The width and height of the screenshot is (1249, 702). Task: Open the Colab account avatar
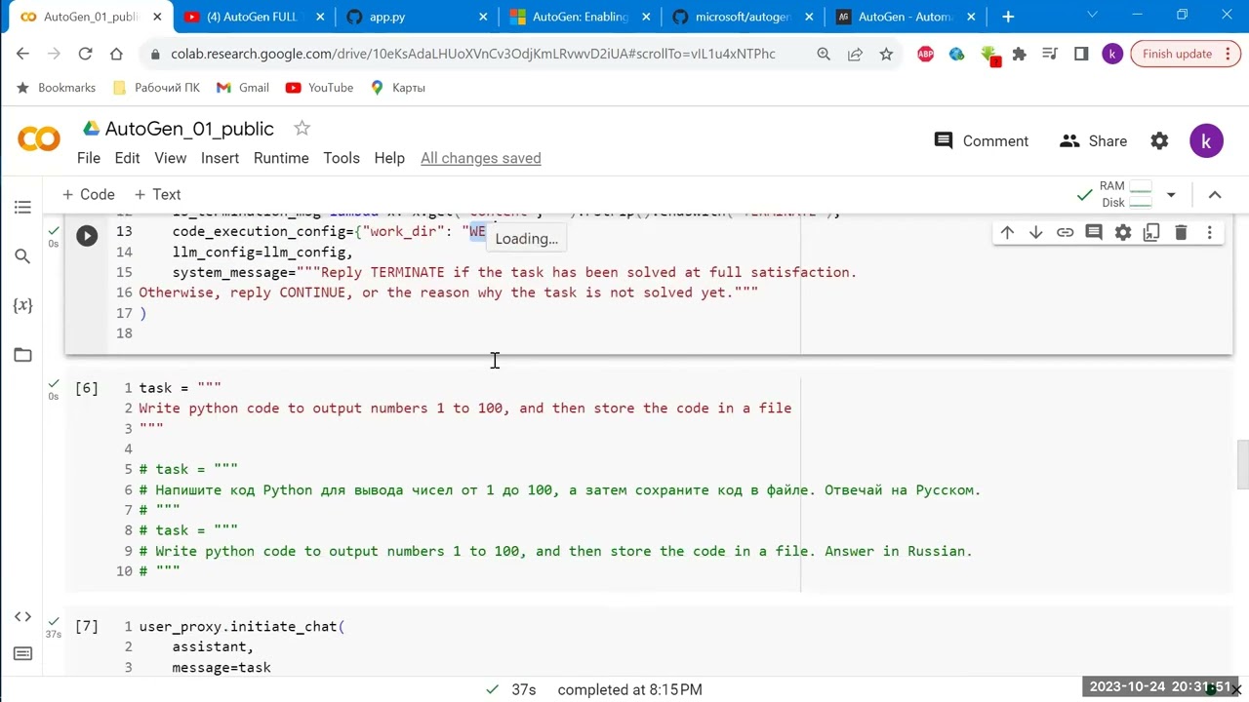point(1207,141)
